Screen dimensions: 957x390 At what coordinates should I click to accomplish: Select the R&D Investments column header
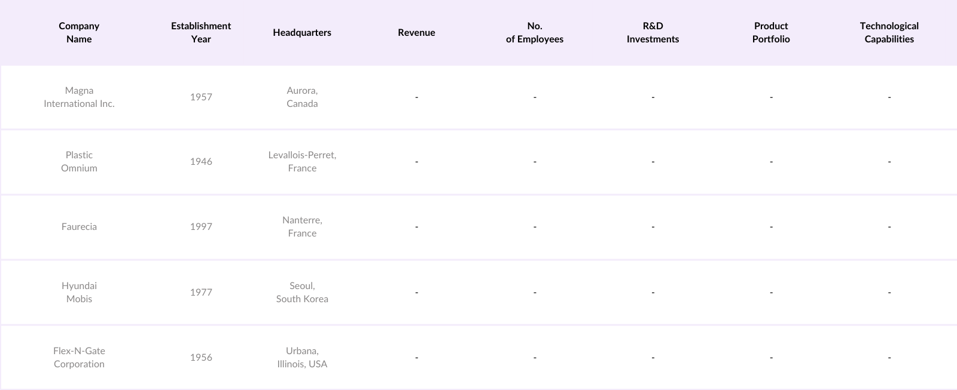point(653,32)
